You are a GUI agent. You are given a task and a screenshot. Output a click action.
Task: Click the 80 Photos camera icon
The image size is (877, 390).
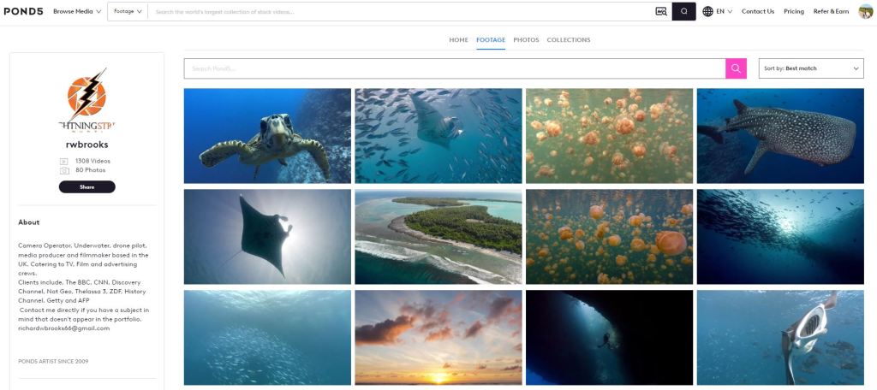click(x=63, y=170)
